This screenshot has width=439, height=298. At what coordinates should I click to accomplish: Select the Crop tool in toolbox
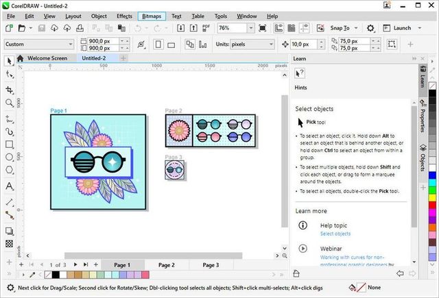point(10,89)
